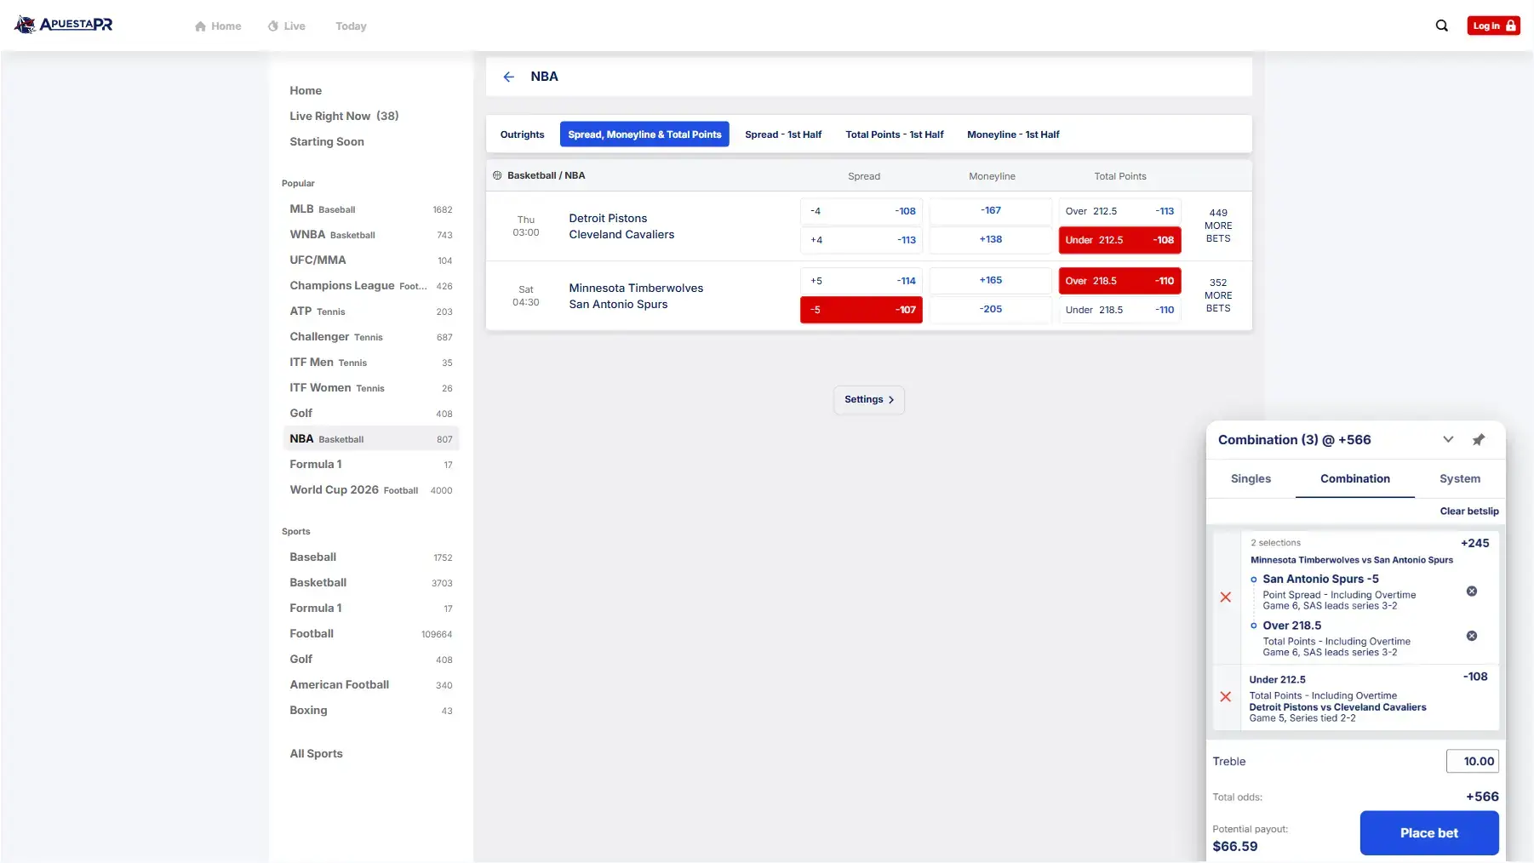Open All Sports link
The image size is (1534, 863).
pyautogui.click(x=316, y=754)
